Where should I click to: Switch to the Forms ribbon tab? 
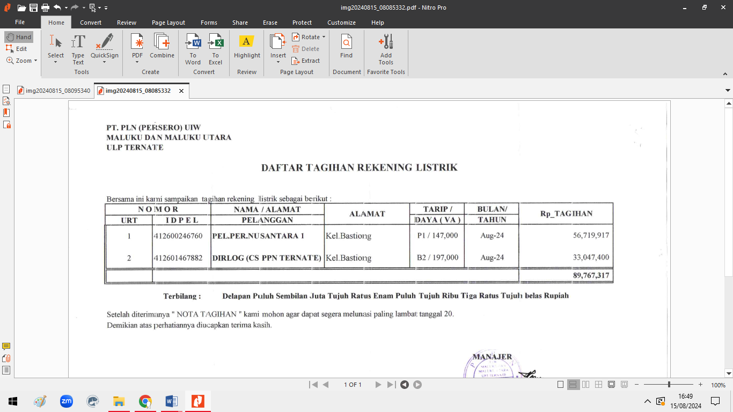(x=209, y=23)
